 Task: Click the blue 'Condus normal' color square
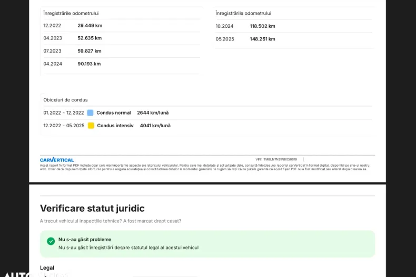90,112
